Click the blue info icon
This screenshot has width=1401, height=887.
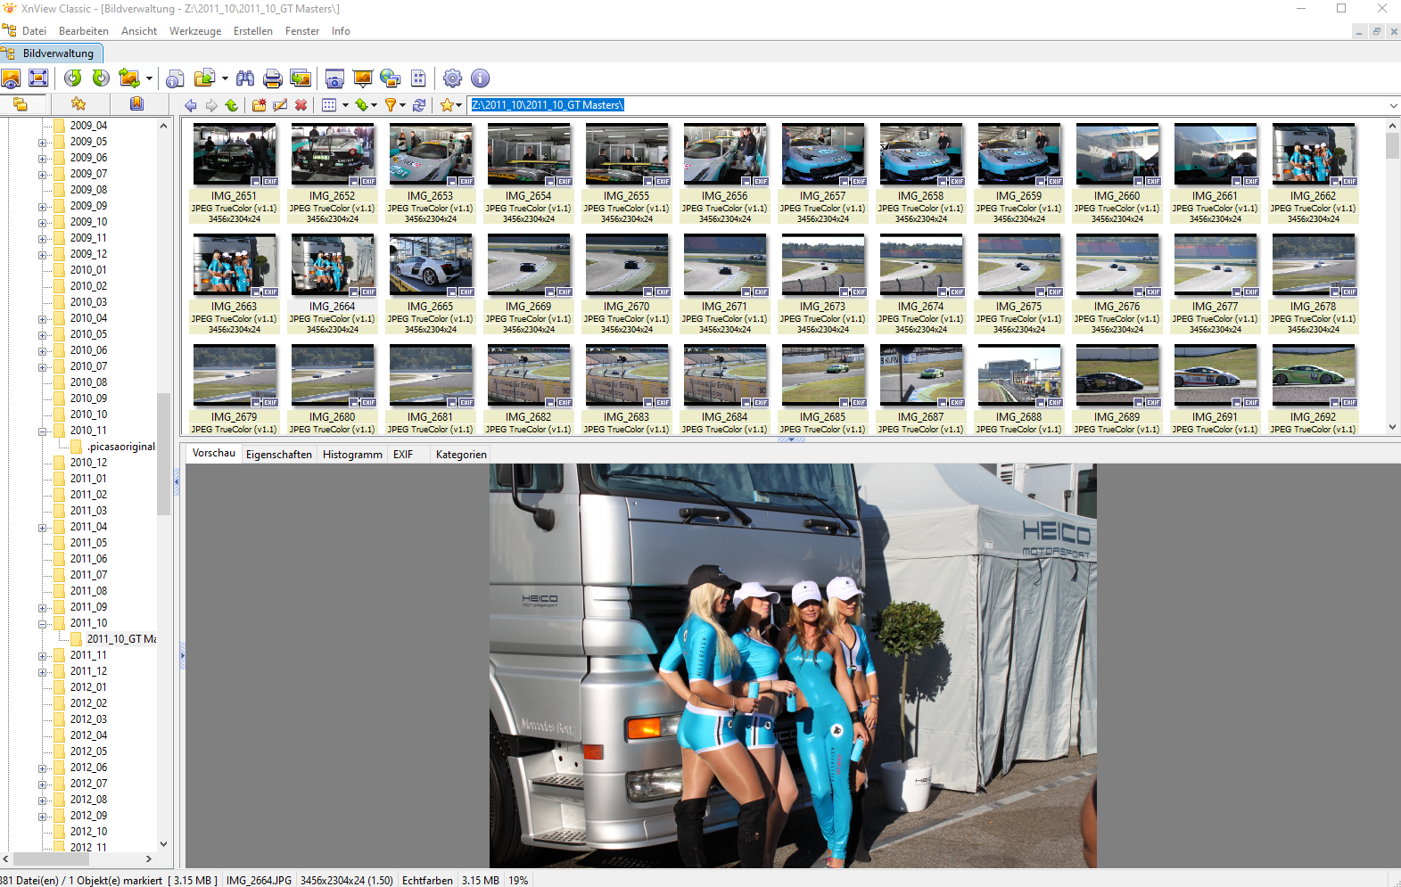pos(480,78)
